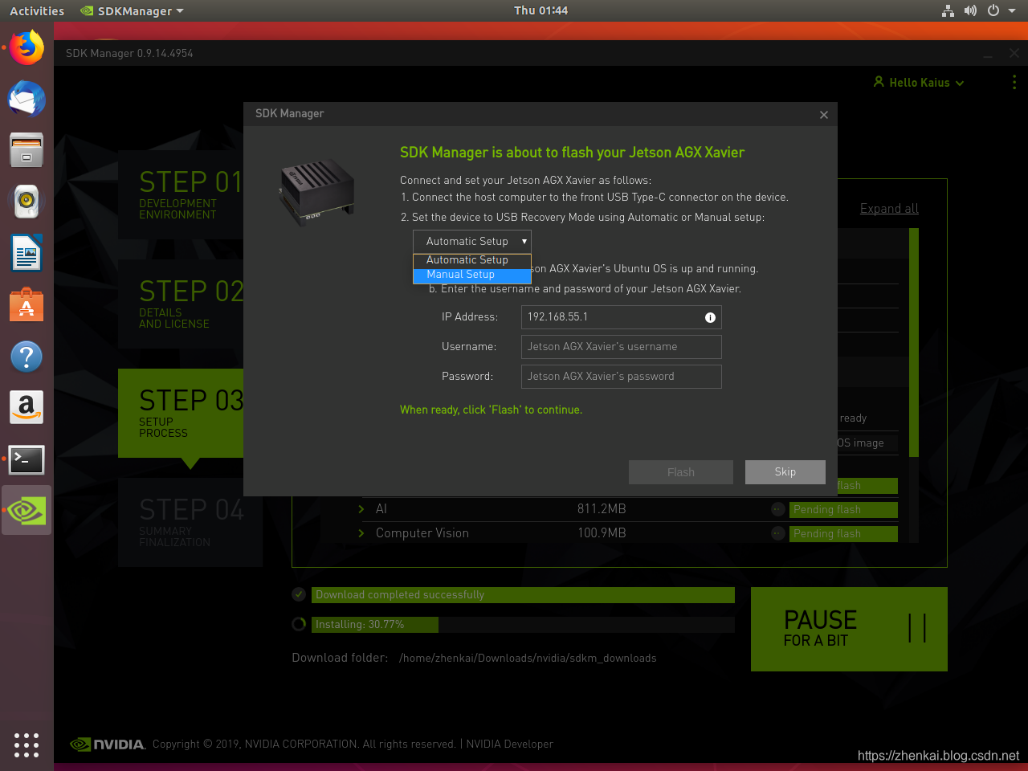Screen dimensions: 1028x771
Task: Click the Installing 30.77% progress bar
Action: coord(523,624)
